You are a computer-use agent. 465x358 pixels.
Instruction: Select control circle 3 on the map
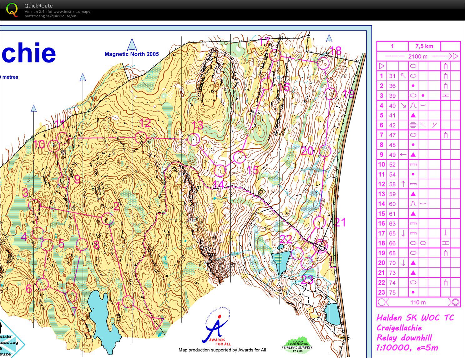[34, 205]
